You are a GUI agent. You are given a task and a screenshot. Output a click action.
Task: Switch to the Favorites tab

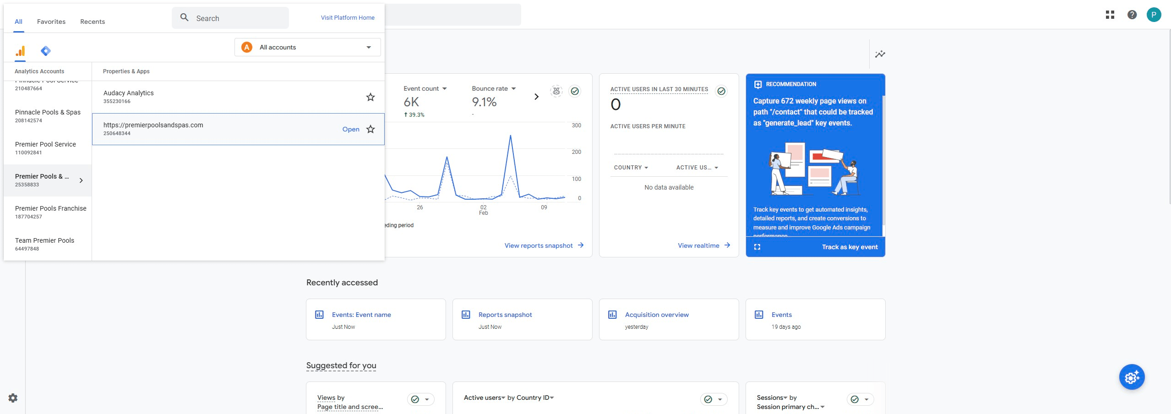(51, 22)
